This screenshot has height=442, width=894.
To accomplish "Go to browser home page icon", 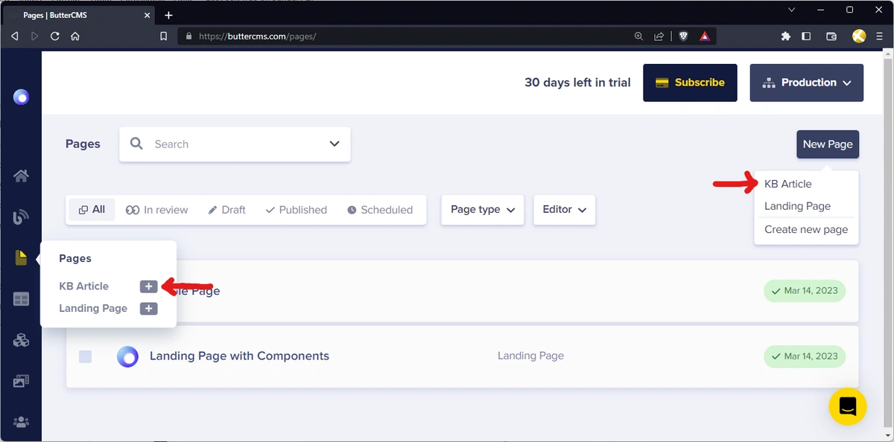I will (75, 36).
